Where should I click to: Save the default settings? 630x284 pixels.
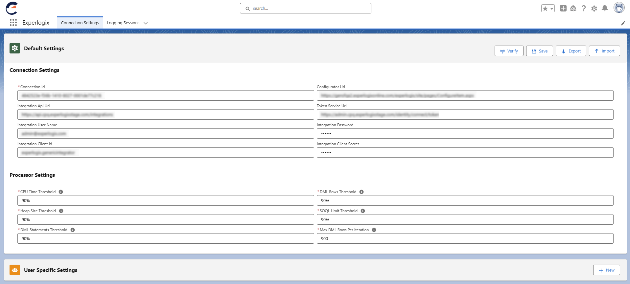pos(540,51)
